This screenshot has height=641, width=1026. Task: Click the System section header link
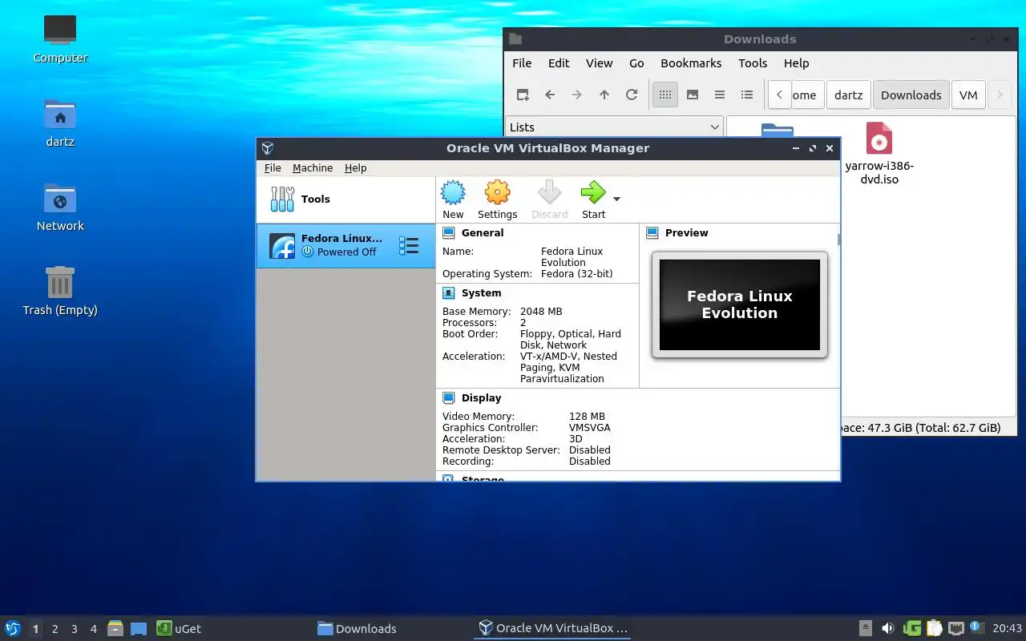coord(481,293)
